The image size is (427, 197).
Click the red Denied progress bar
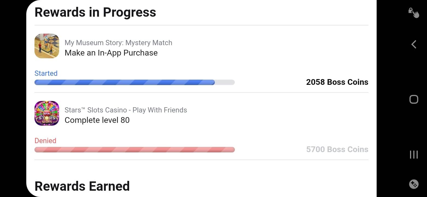pos(134,150)
